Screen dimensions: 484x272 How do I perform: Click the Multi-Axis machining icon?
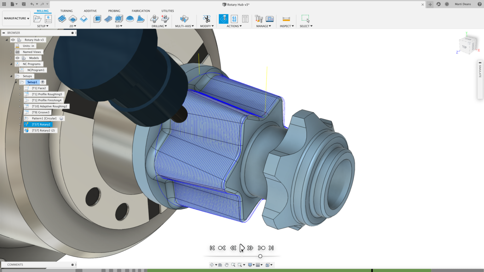click(184, 19)
